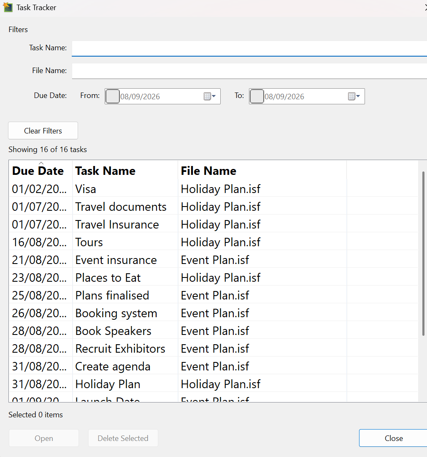Sort by the Due Date column header
The width and height of the screenshot is (427, 457).
click(41, 171)
